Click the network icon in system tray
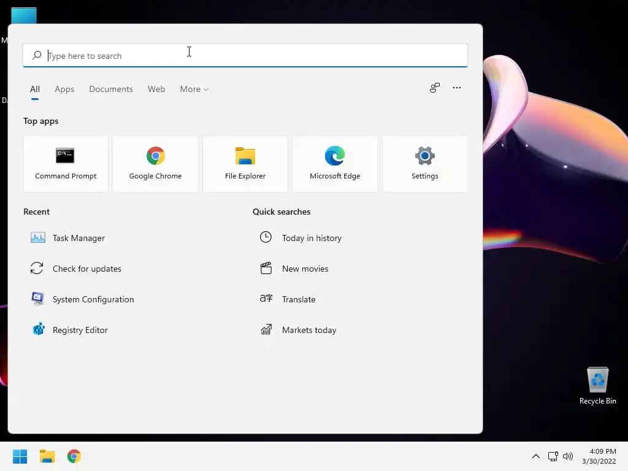Image resolution: width=628 pixels, height=471 pixels. pyautogui.click(x=553, y=456)
